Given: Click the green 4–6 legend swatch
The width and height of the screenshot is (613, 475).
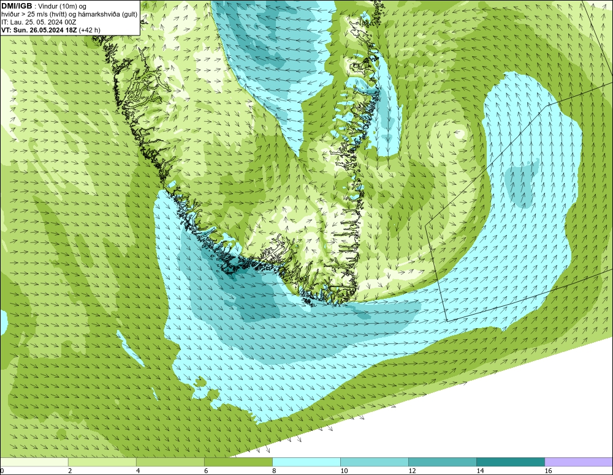Looking at the screenshot, I should tap(170, 462).
